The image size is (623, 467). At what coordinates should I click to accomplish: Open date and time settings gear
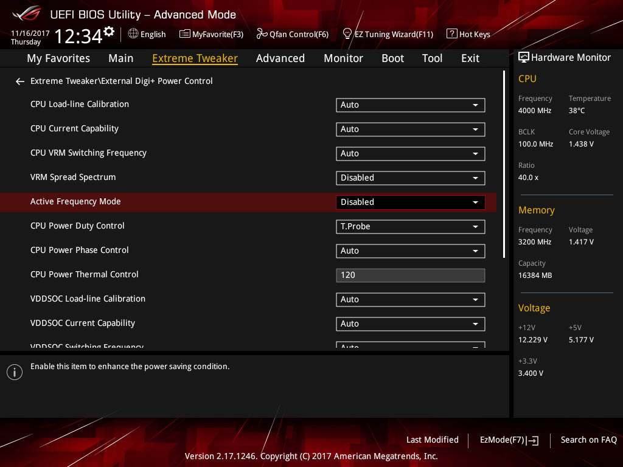click(109, 32)
